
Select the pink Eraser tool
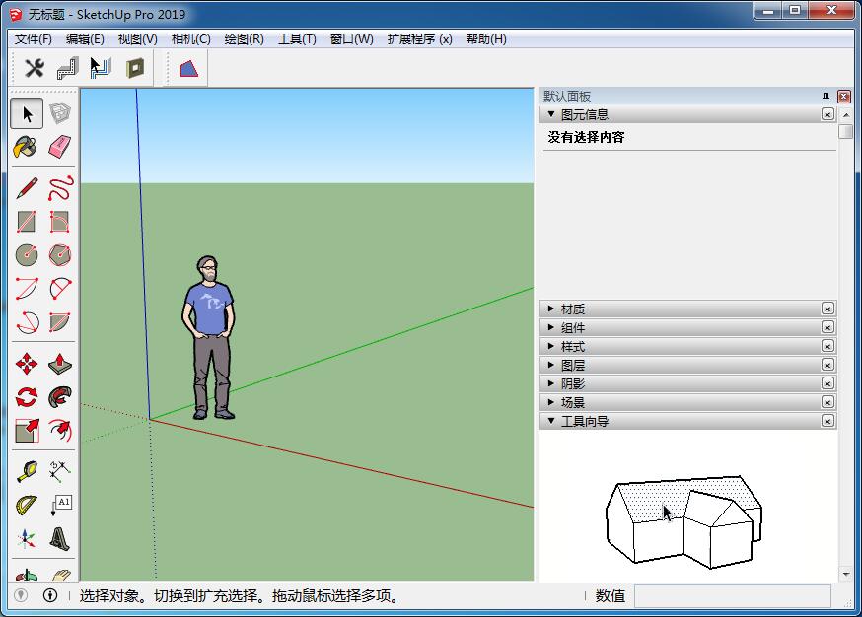[60, 147]
